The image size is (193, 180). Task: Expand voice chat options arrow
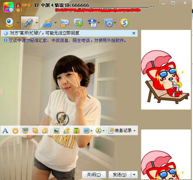point(37,23)
